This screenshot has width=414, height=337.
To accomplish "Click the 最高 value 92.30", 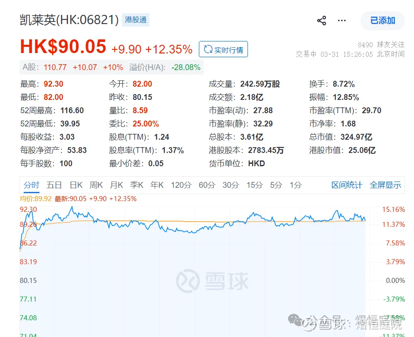I will point(53,84).
